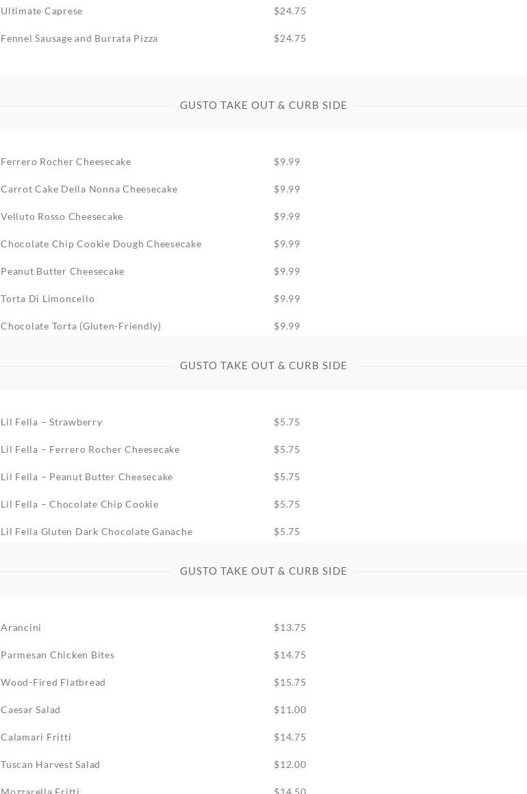Viewport: 527px width, 794px height.
Task: Click Lil Fella – Ferrero Rocher Cheesecake
Action: [x=90, y=449]
